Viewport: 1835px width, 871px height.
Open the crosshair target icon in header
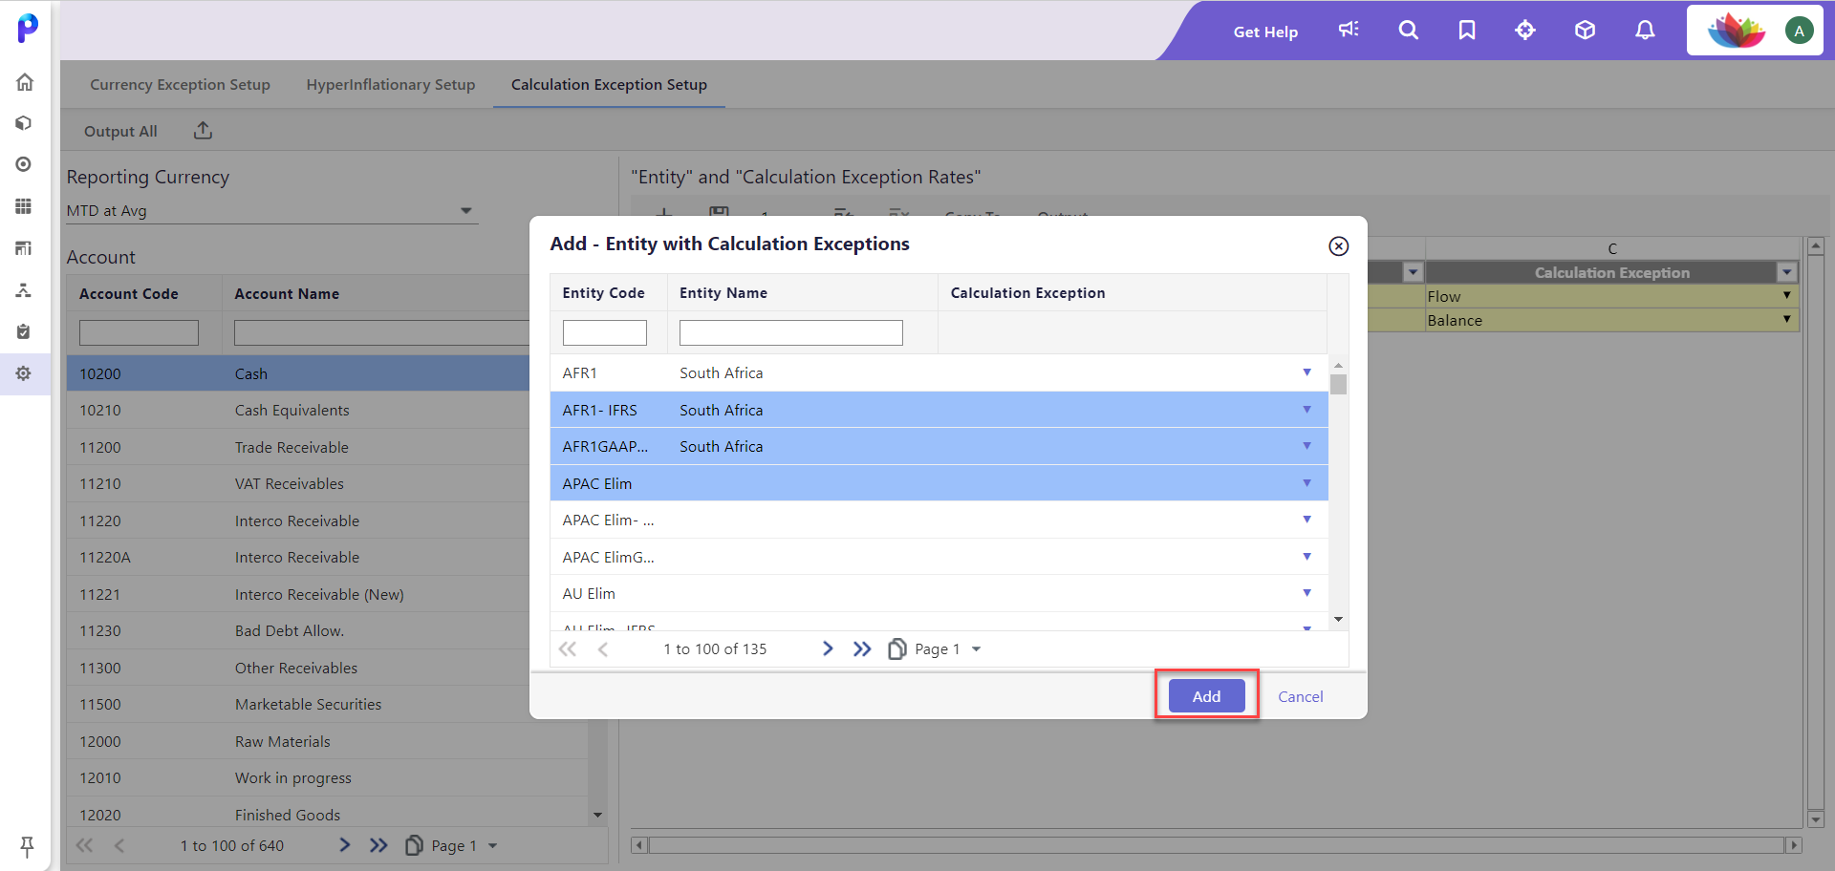[x=1525, y=31]
